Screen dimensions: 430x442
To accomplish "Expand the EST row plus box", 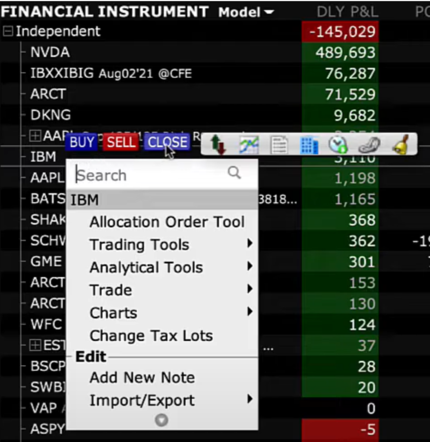I will [35, 345].
